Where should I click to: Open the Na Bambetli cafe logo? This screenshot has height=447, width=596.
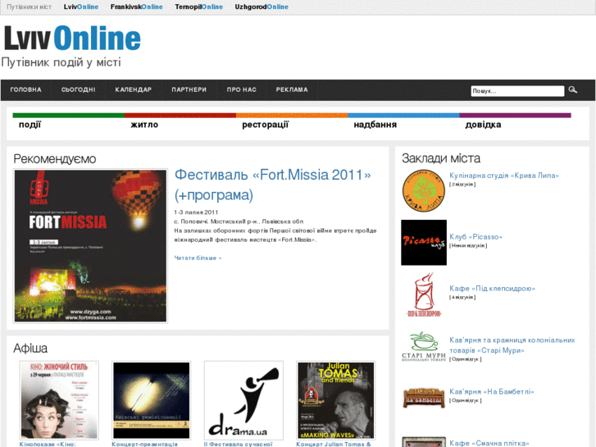coord(424,398)
